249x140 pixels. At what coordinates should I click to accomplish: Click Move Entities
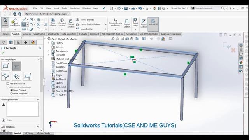[85, 29]
